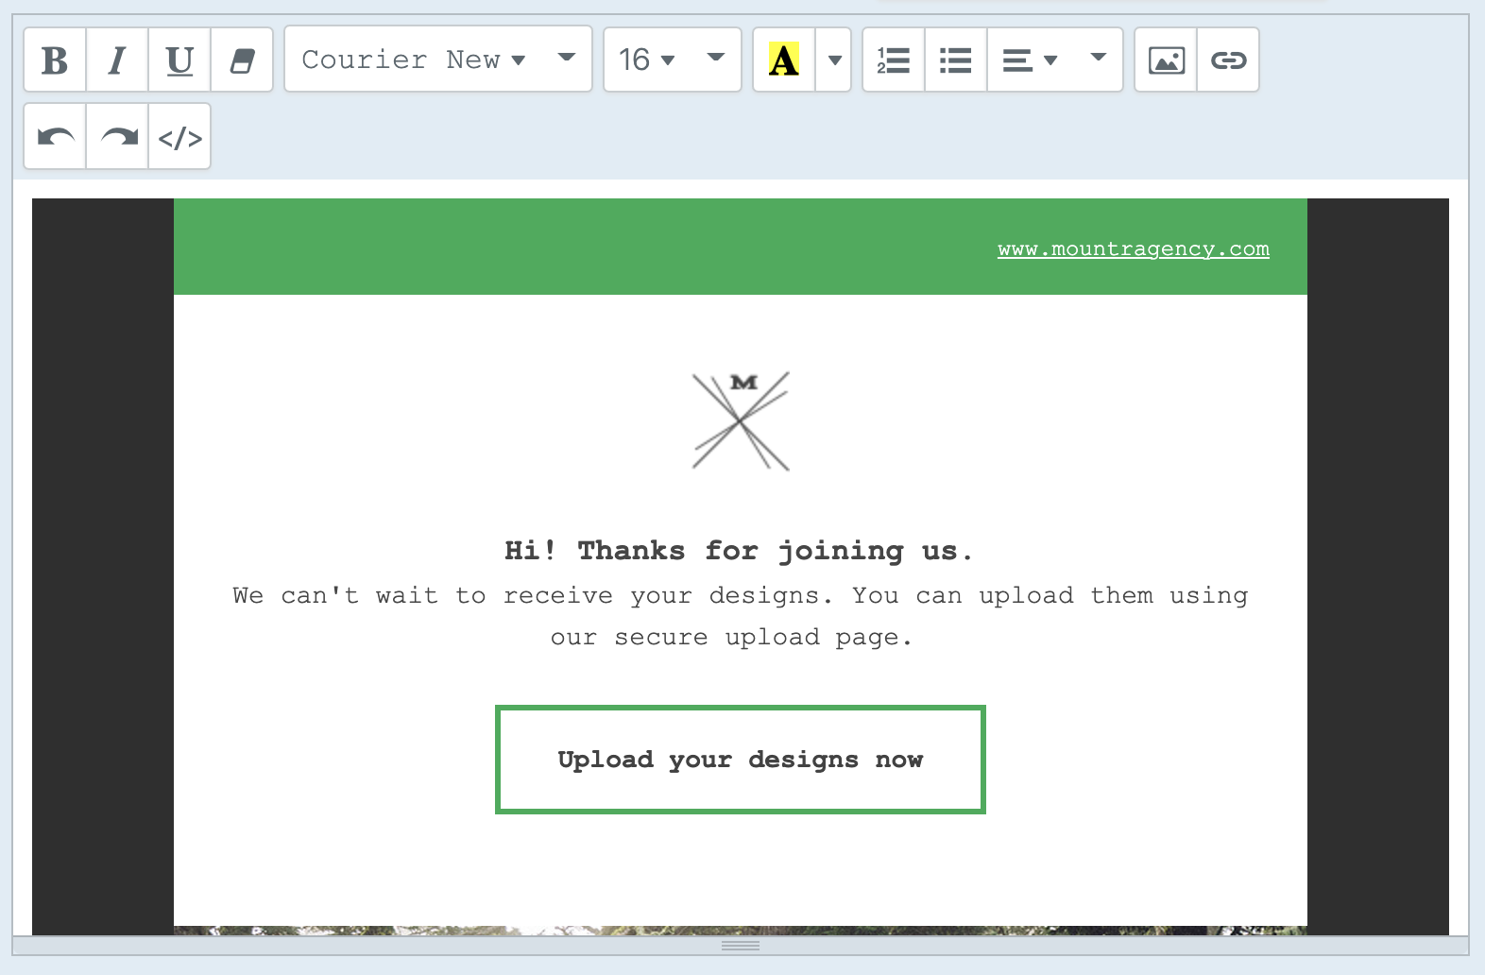Click the paragraph starting We can't wait to receive

[x=741, y=616]
